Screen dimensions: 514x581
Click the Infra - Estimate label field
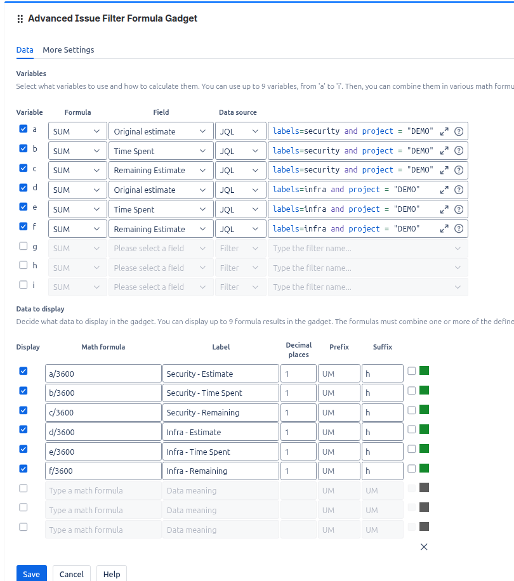(220, 432)
